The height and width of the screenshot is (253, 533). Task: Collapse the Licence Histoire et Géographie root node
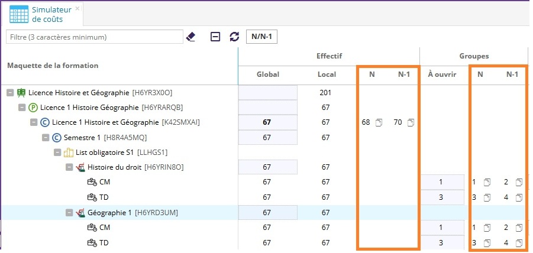[10, 93]
